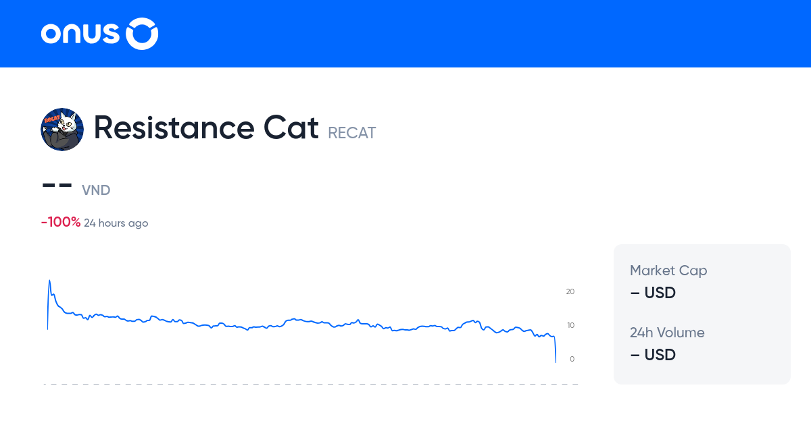Click the ONUS wordmark in the header

[x=80, y=33]
